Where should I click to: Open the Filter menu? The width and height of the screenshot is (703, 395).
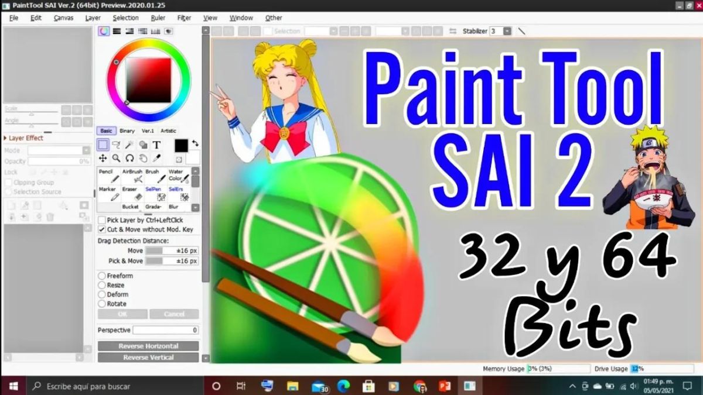coord(184,18)
